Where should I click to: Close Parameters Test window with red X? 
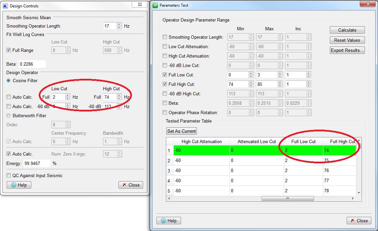(368, 4)
